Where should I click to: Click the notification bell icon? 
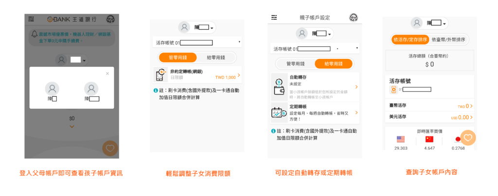pos(35,34)
